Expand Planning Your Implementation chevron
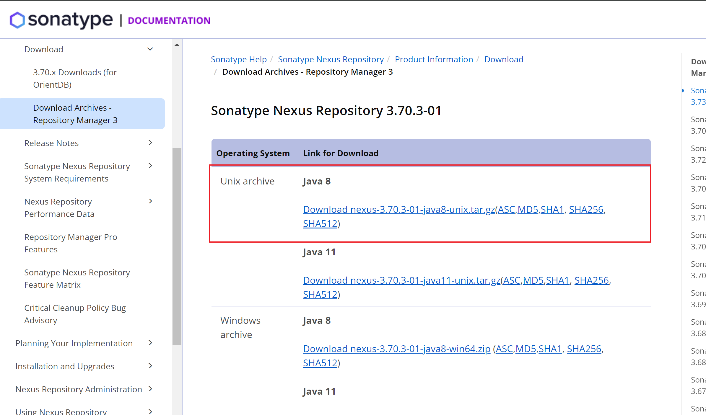Screen dimensions: 706x415 pyautogui.click(x=150, y=343)
